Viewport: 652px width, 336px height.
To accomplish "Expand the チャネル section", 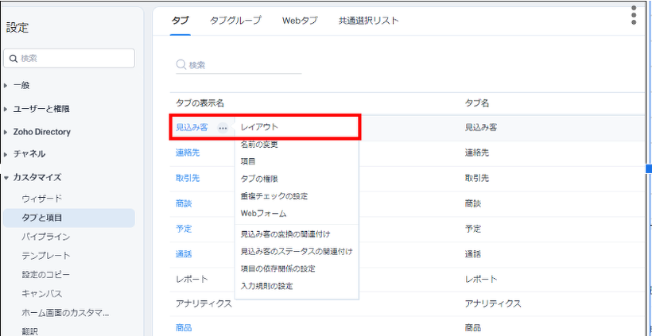I will [29, 153].
